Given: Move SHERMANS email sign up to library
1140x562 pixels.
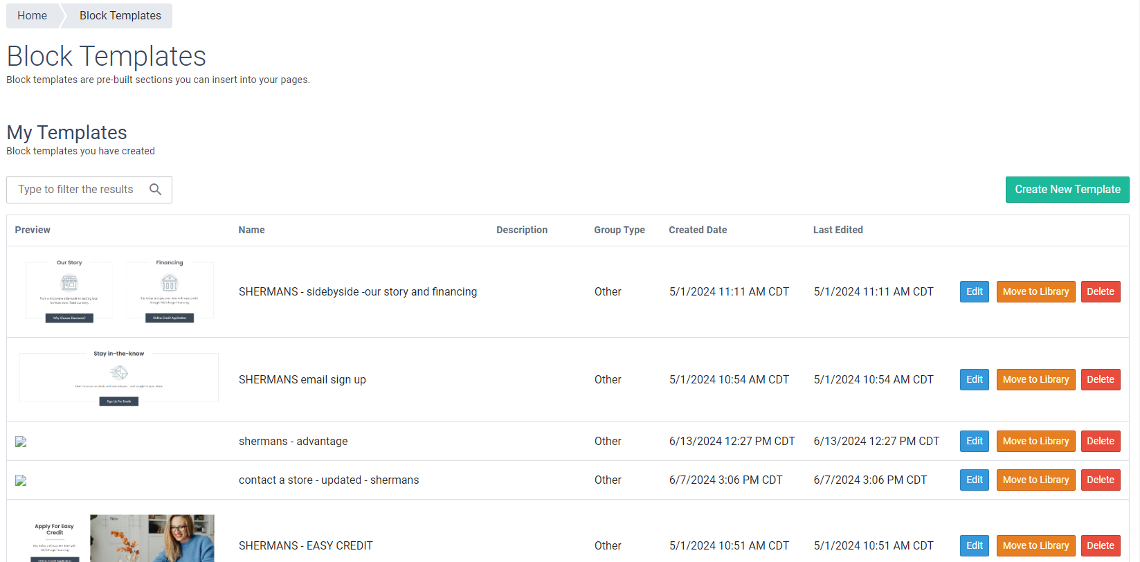Looking at the screenshot, I should tap(1035, 379).
